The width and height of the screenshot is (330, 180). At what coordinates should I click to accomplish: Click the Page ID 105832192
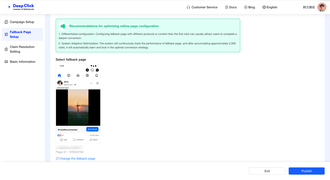[70, 152]
